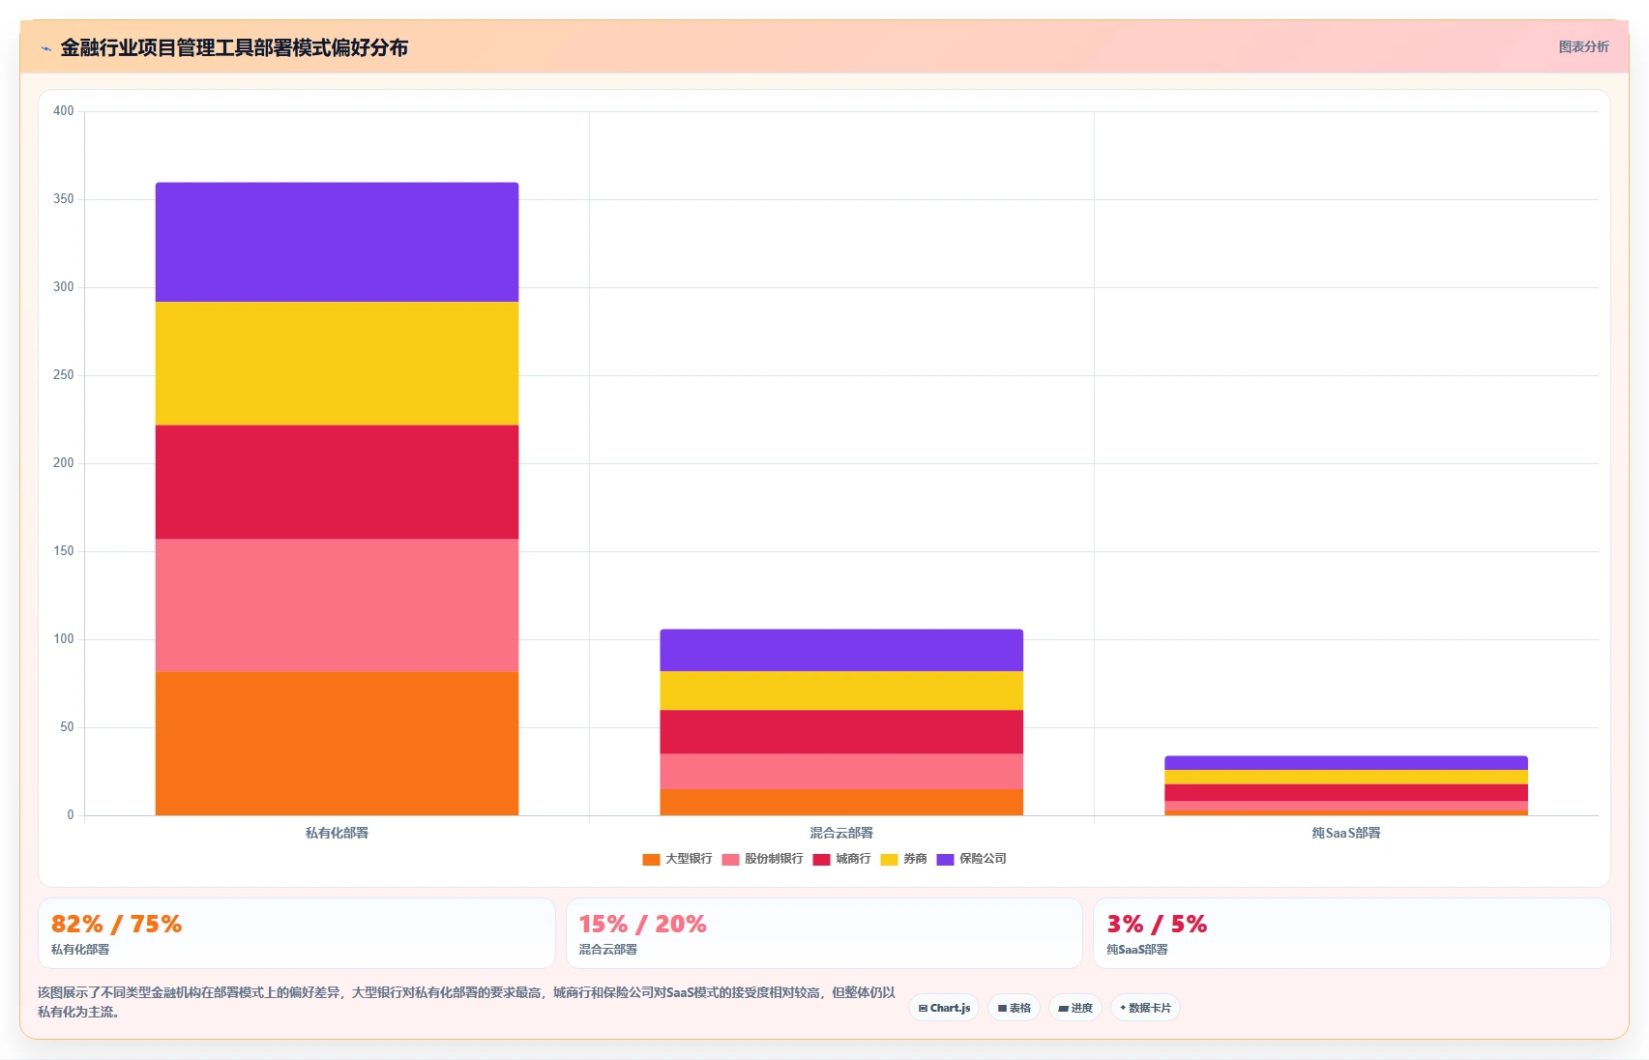Screen dimensions: 1649x1060
Task: Click the 数据卡片 tag
Action: click(x=1145, y=1008)
